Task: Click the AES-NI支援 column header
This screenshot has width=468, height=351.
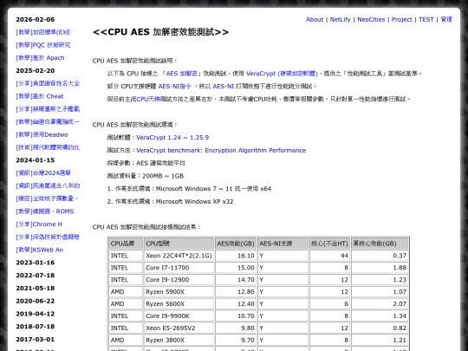Action: point(283,244)
